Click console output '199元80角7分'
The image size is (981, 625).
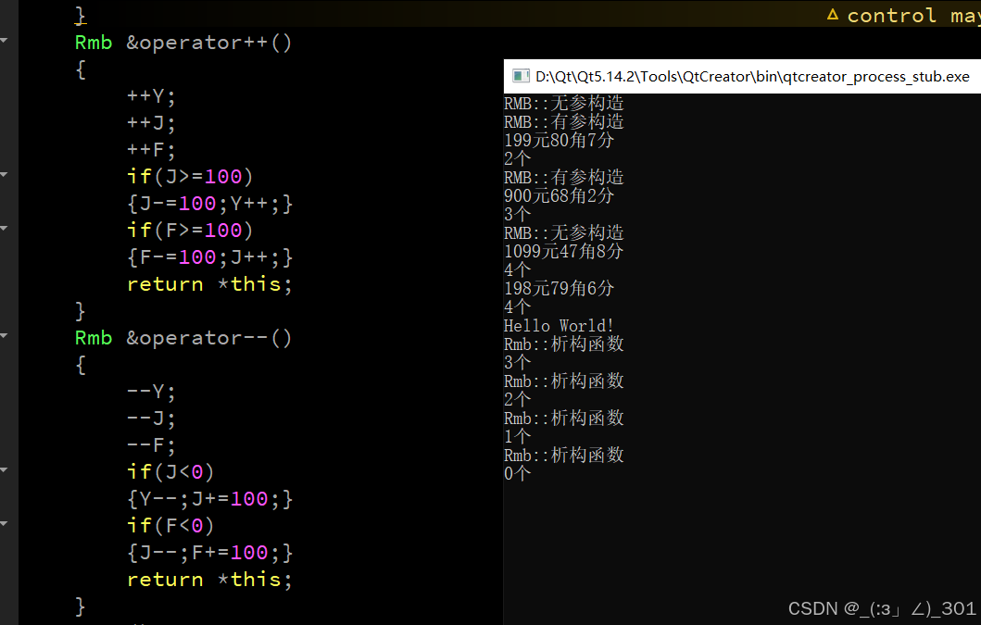(559, 140)
